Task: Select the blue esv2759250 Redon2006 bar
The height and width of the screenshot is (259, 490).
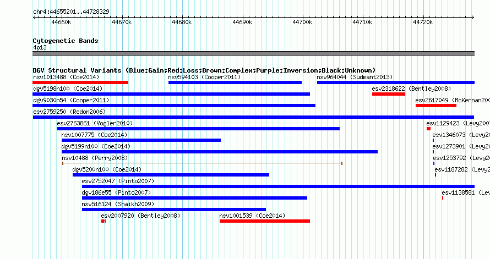Action: click(253, 117)
